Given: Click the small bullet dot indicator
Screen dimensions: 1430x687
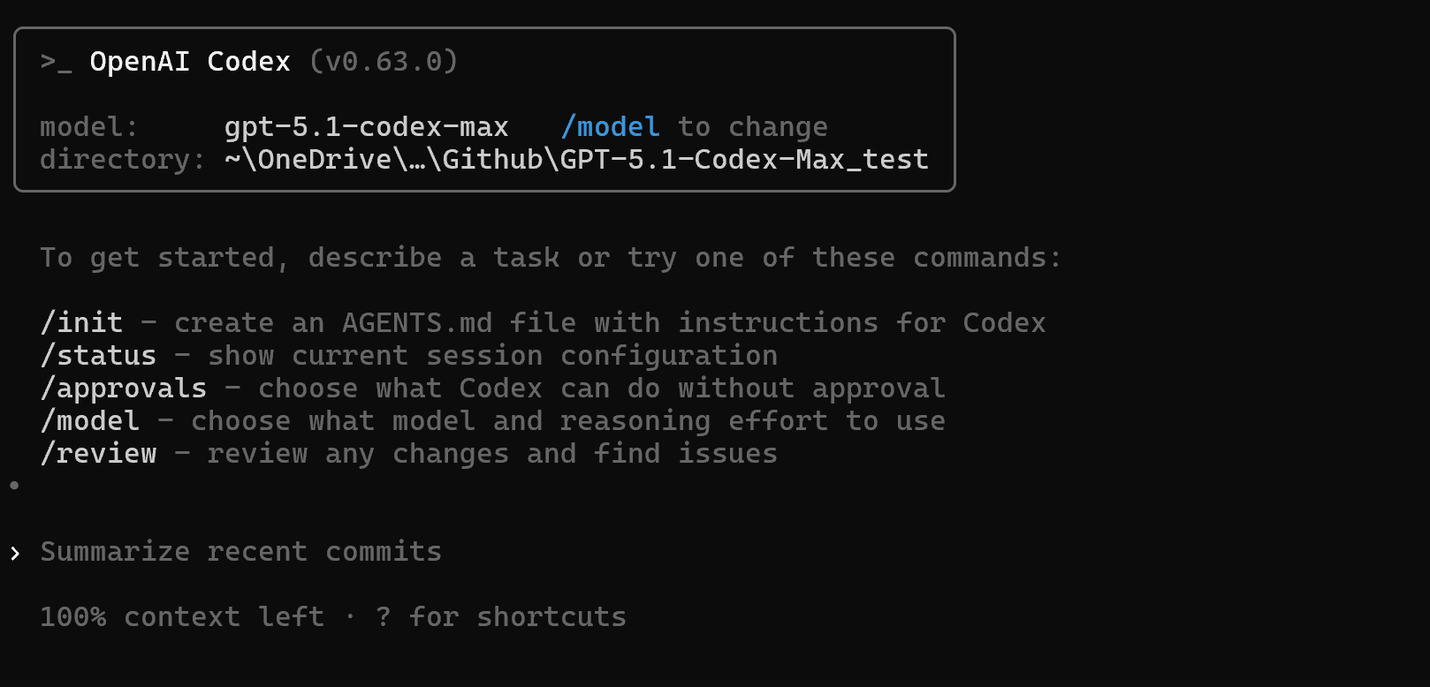Looking at the screenshot, I should point(14,485).
